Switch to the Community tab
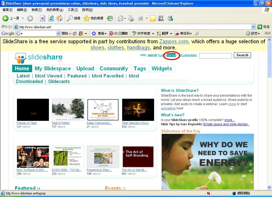272x197 pixels. click(114, 68)
